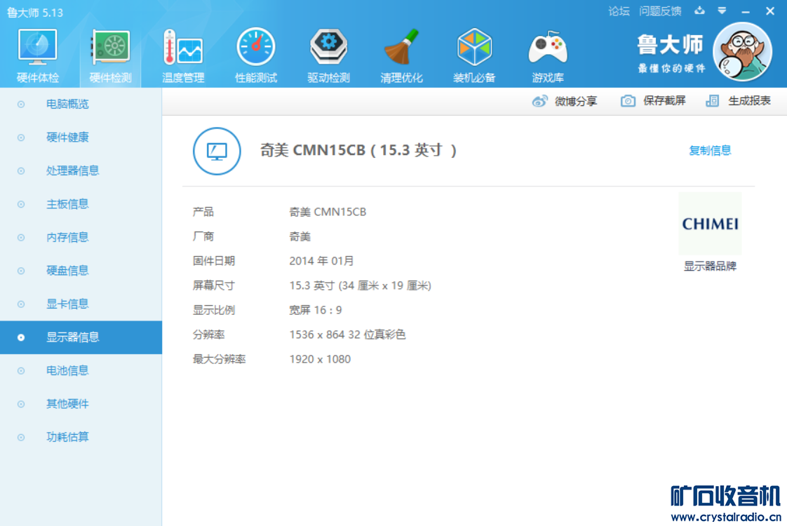This screenshot has width=787, height=526.
Task: Click the 主板信息 radio bullet
Action: (21, 204)
